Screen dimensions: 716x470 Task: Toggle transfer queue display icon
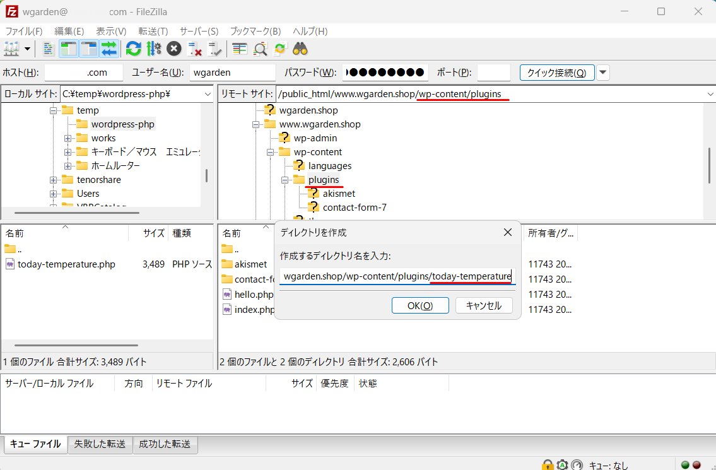(x=109, y=49)
